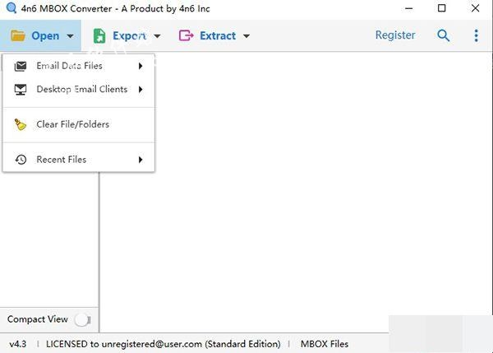Expand the Email Data Files submenu arrow

coord(141,66)
